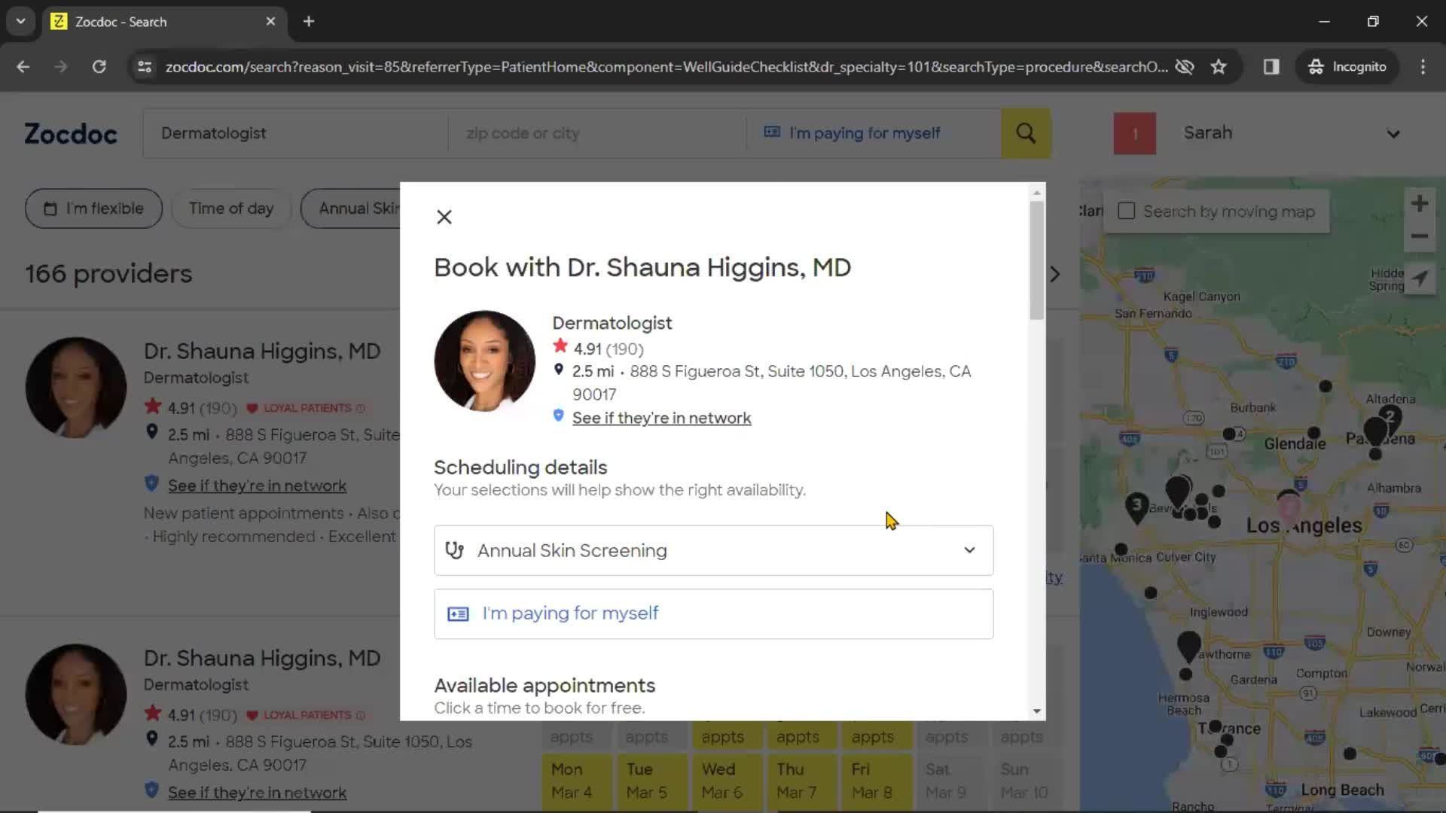Close the Zocdoc - Search tab
The image size is (1446, 813).
click(270, 21)
